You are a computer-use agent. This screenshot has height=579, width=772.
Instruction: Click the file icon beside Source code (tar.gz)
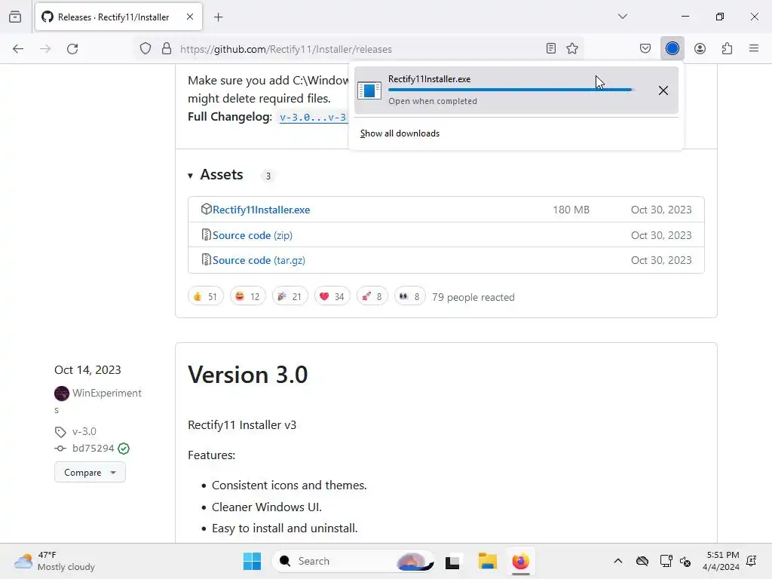pos(207,259)
